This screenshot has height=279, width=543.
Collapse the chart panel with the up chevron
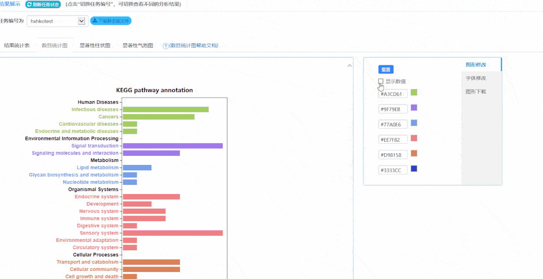349,65
